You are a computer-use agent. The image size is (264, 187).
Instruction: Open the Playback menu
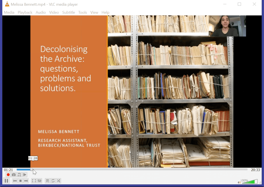coord(25,12)
